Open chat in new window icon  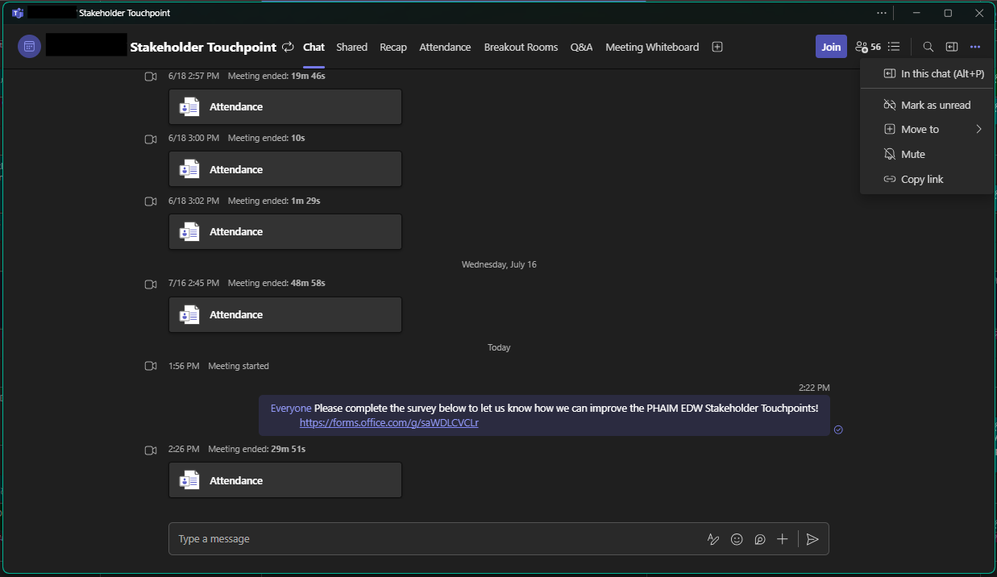[952, 48]
